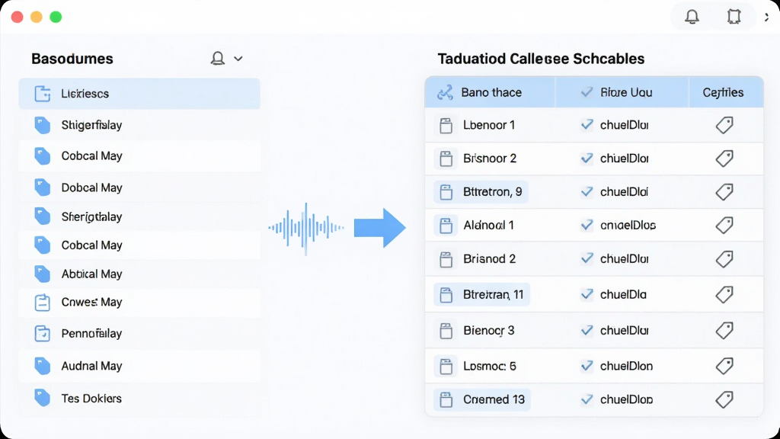
Task: Expand the chevron beside the Basodumes bell
Action: [x=238, y=59]
